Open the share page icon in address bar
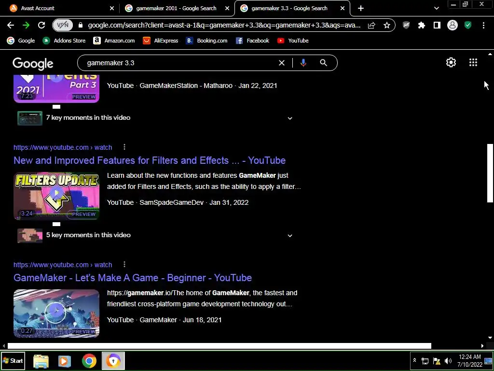Image resolution: width=494 pixels, height=371 pixels. (x=371, y=25)
